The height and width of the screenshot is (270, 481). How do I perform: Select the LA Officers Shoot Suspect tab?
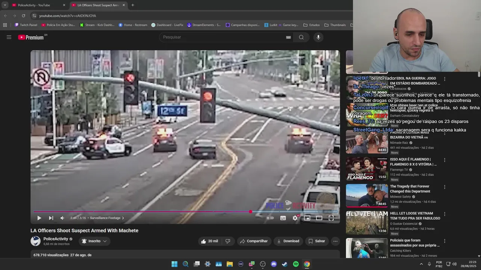(98, 5)
